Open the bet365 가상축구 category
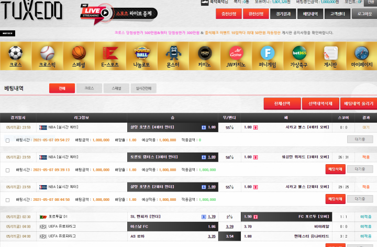Image resolution: width=377 pixels, height=247 pixels. pos(299,56)
